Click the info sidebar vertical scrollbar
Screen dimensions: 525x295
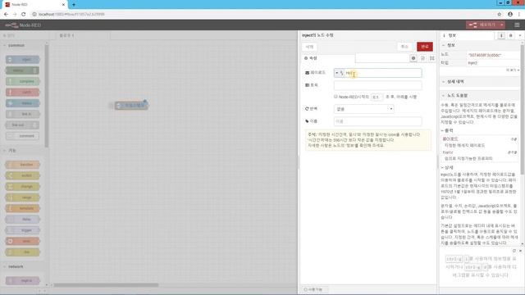(523, 110)
